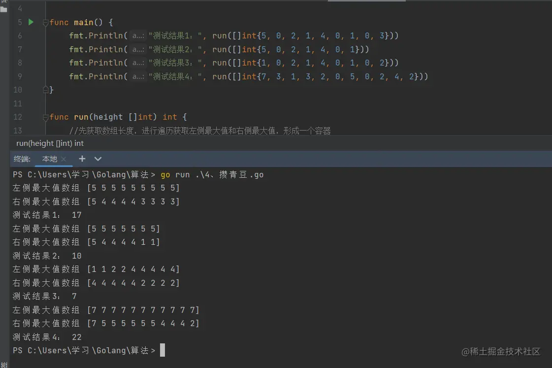552x368 pixels.
Task: Click terminal output 测试结果4: 22
Action: [47, 337]
